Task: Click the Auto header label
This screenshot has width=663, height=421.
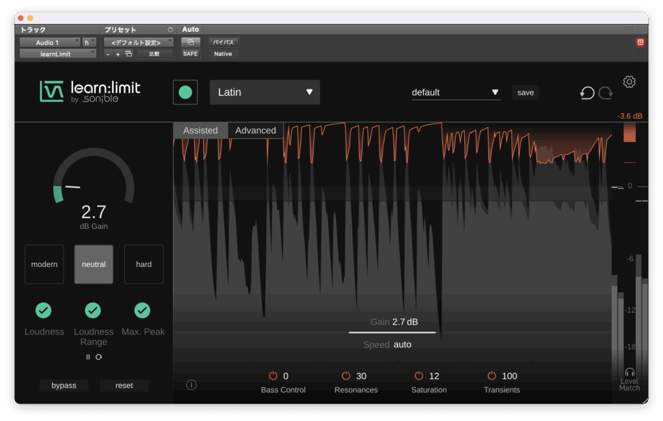Action: 190,29
